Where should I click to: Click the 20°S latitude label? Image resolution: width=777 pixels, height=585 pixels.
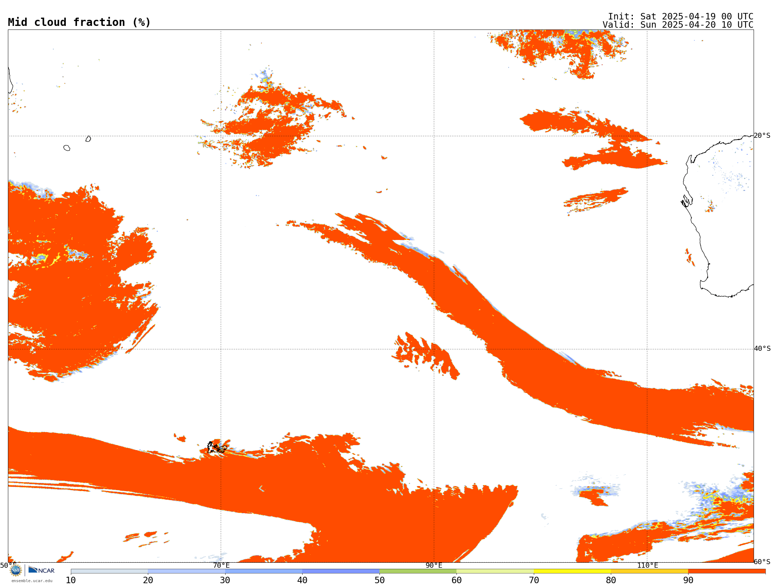(x=762, y=136)
